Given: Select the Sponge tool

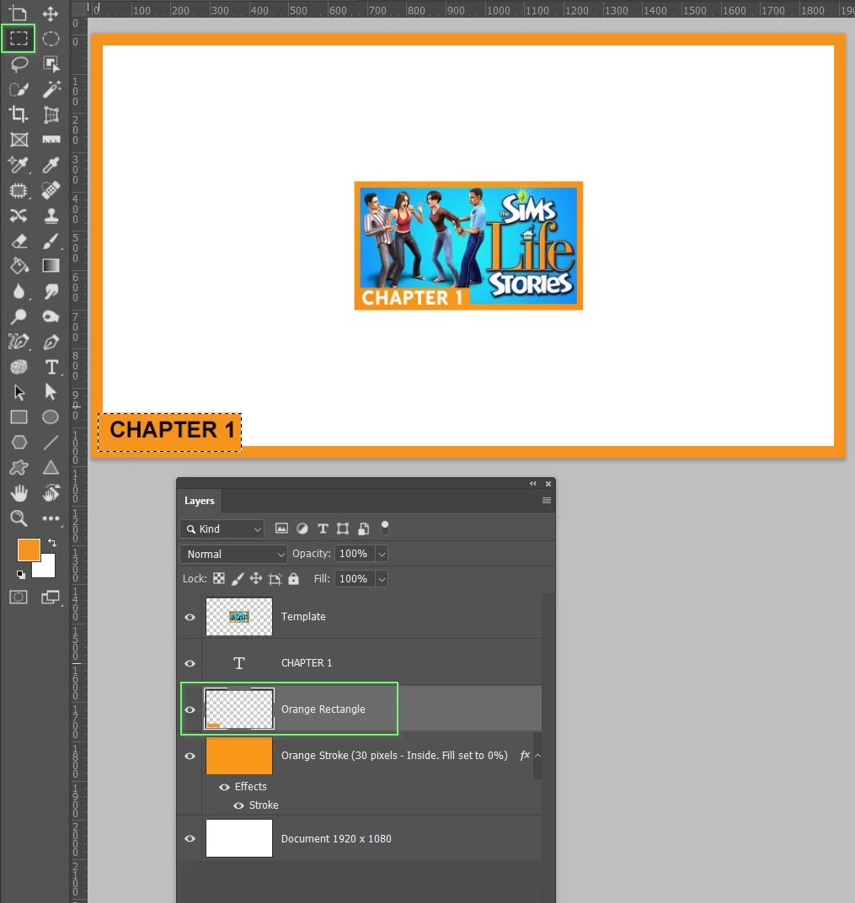Looking at the screenshot, I should pos(19,368).
